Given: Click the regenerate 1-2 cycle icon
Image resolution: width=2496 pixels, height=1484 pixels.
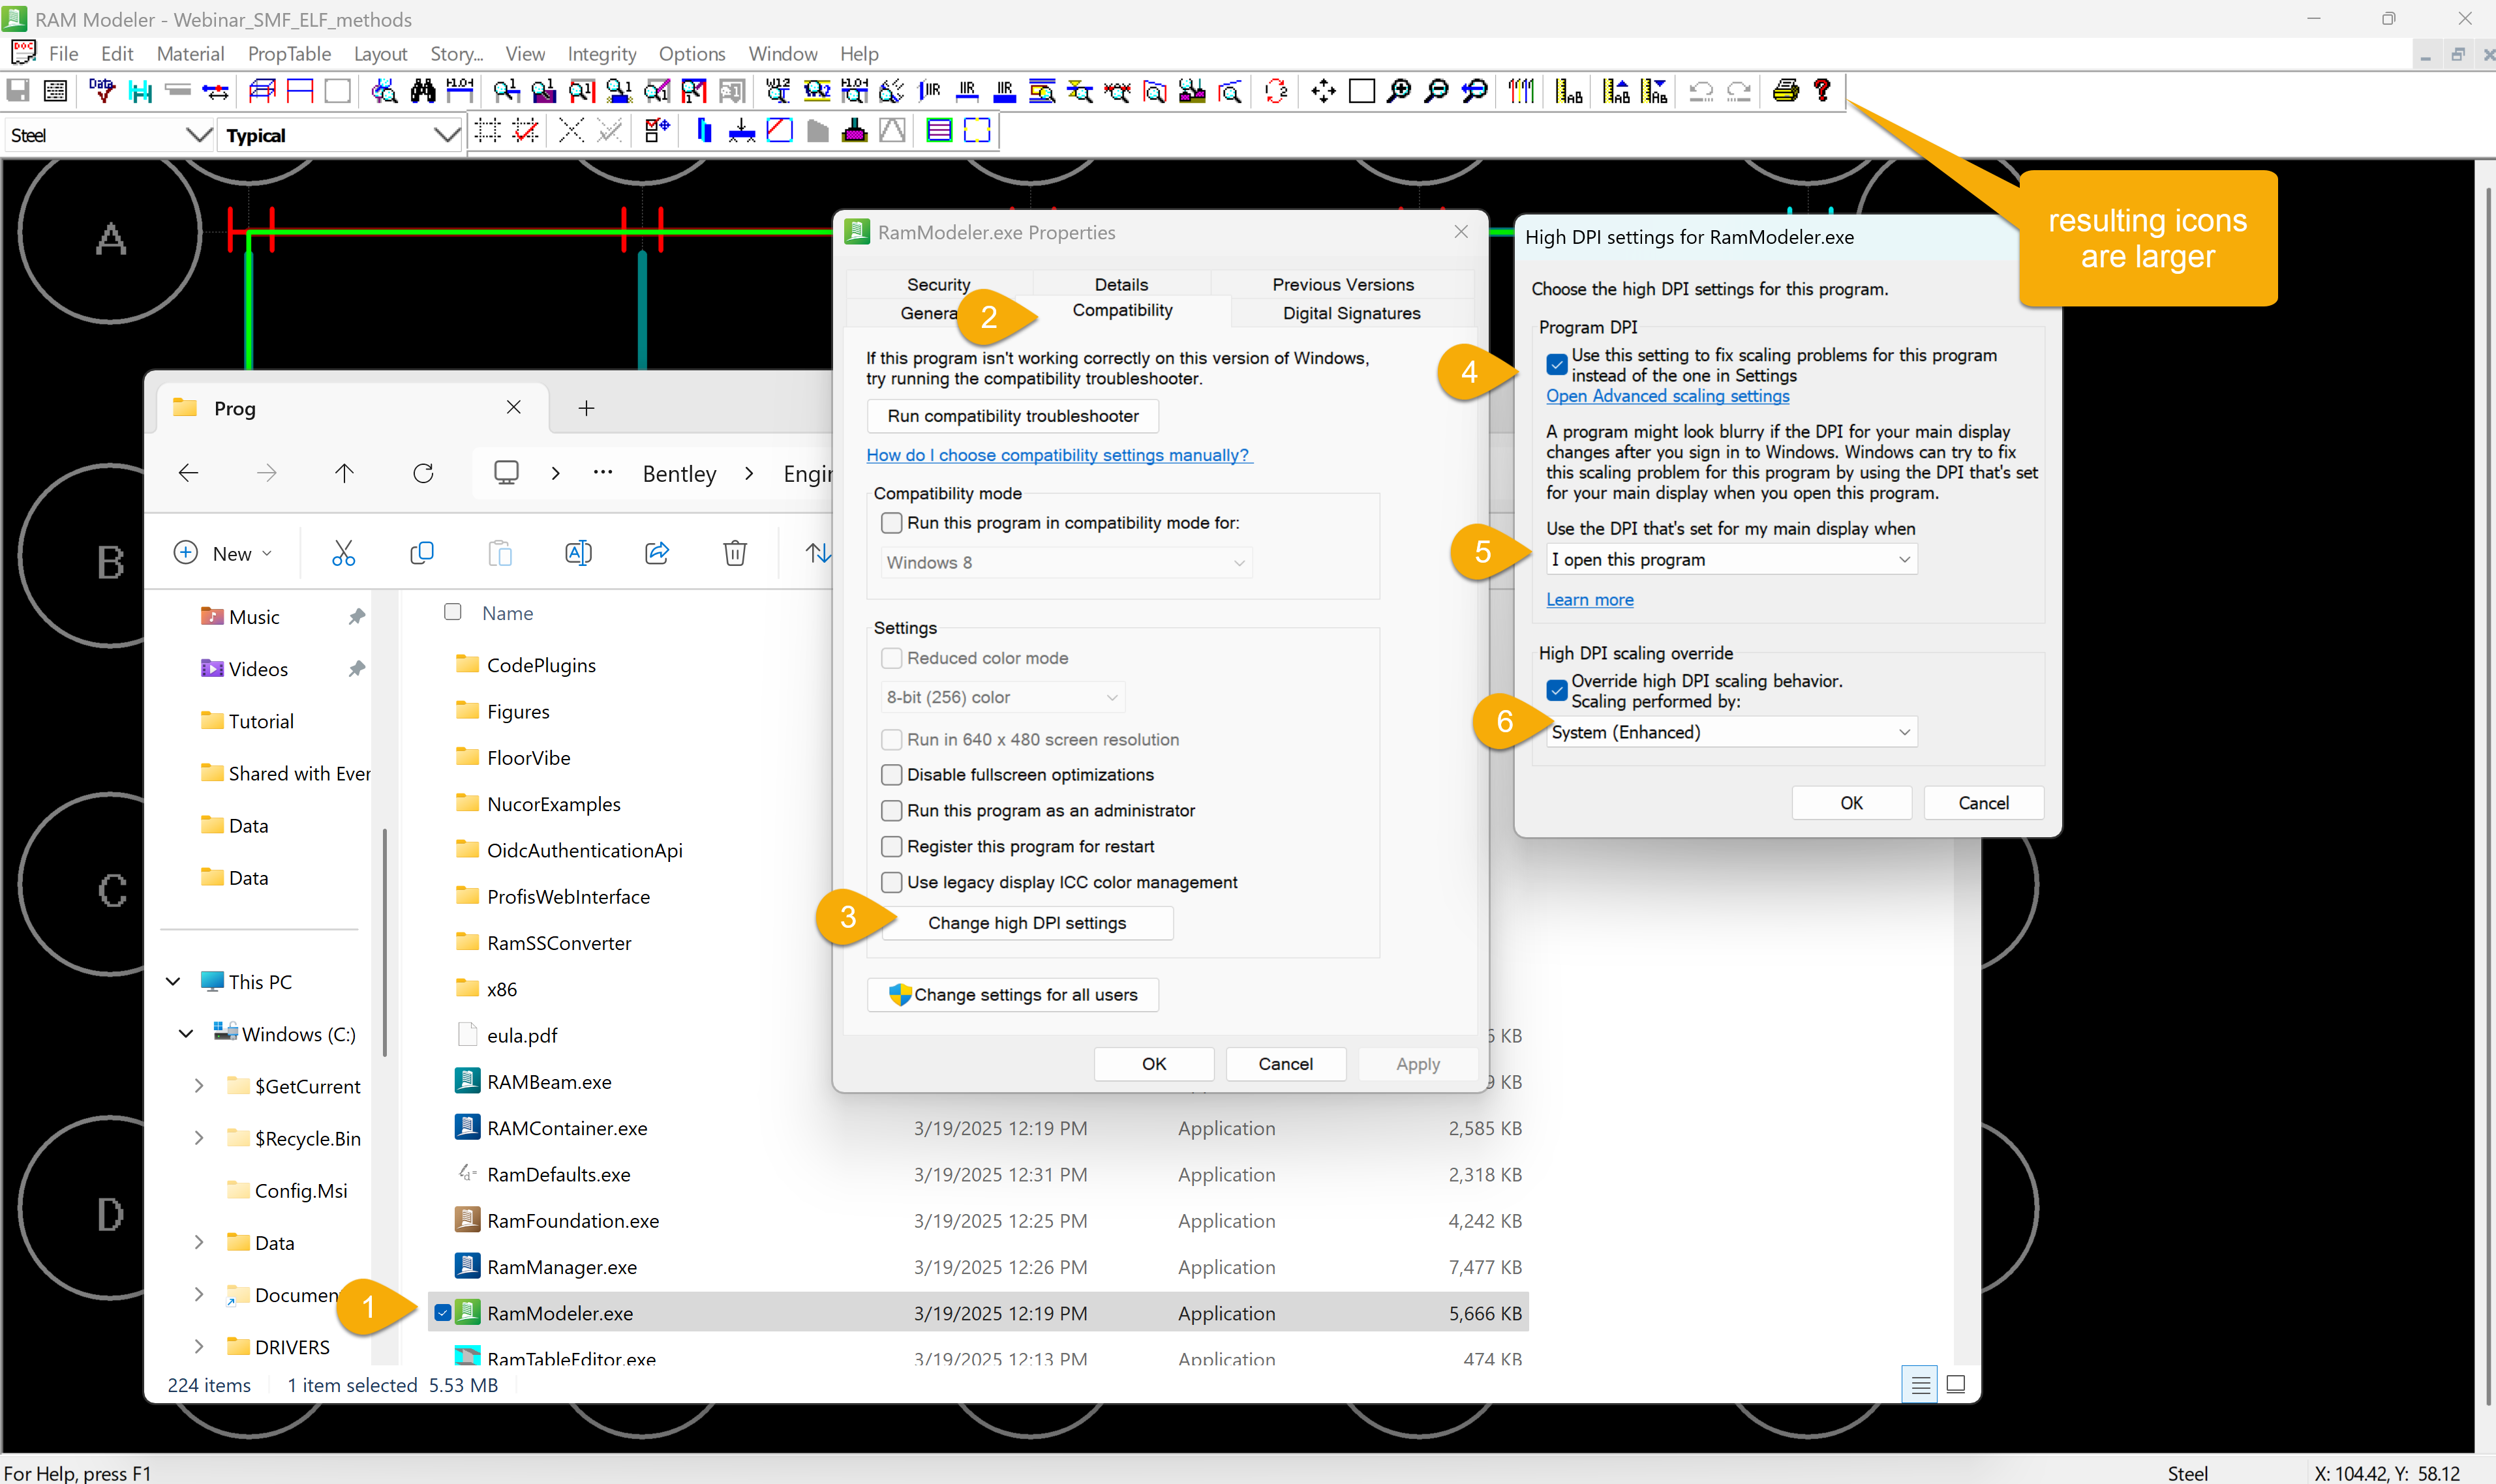Looking at the screenshot, I should (x=1275, y=91).
